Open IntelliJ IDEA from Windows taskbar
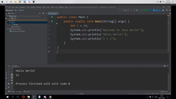The height and width of the screenshot is (99, 176). [x=34, y=97]
